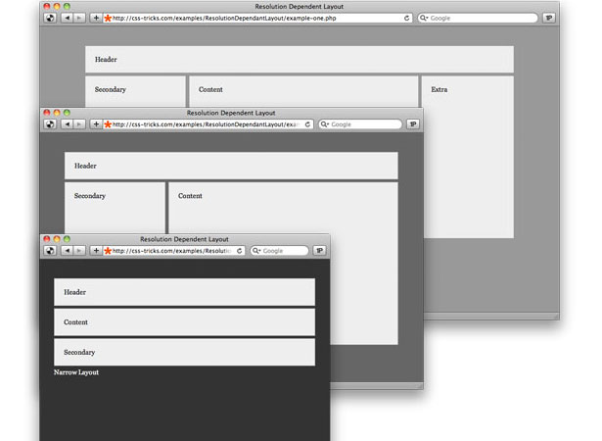Reload page in the top browser window
The height and width of the screenshot is (441, 602).
click(406, 18)
